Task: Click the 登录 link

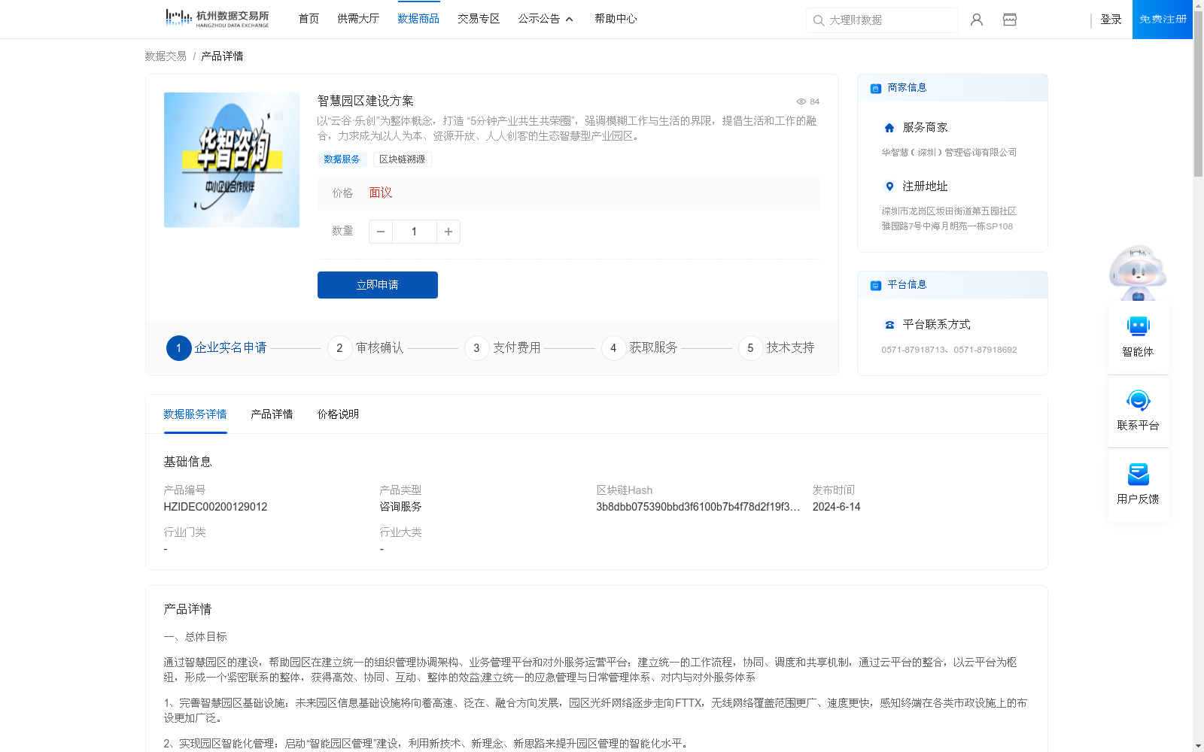Action: click(1111, 20)
